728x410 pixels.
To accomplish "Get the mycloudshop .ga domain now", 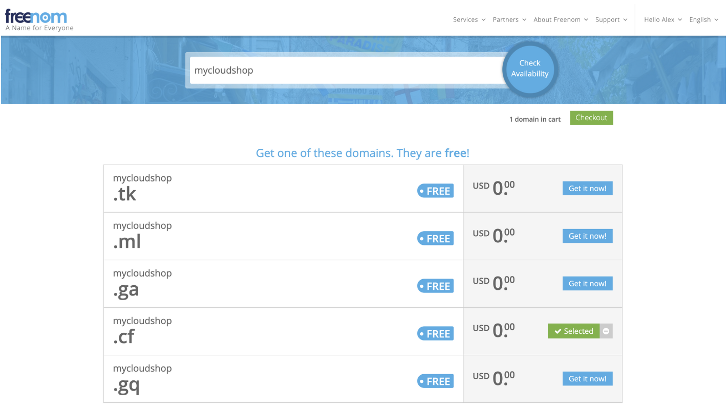I will (587, 284).
